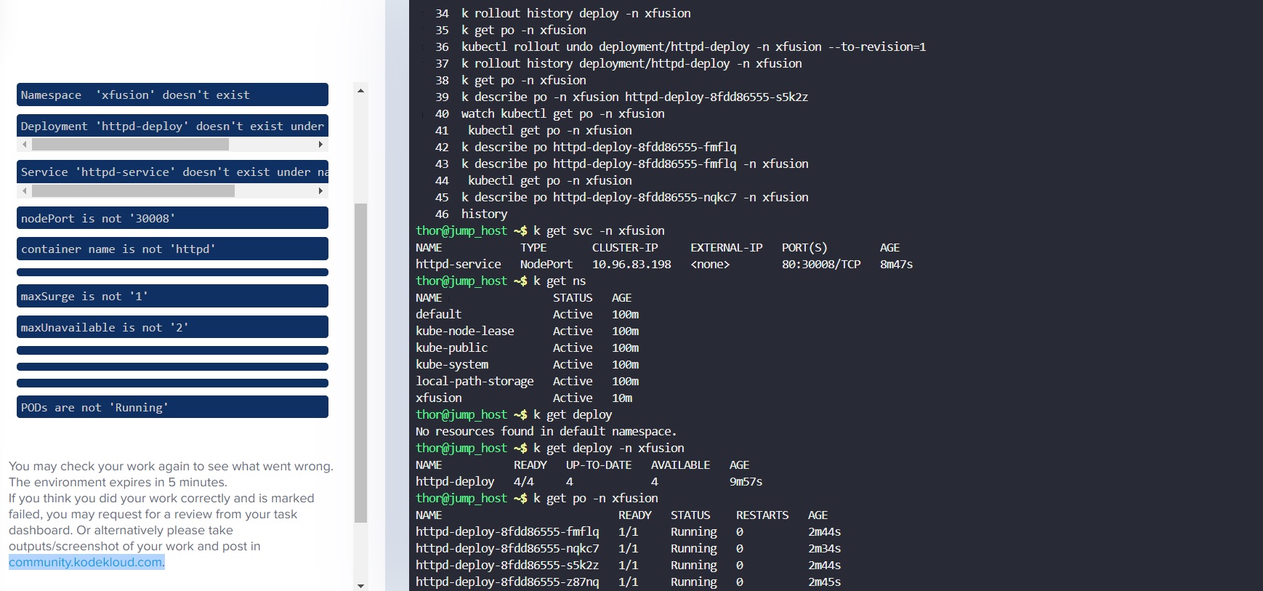Click pod "httpd-deploy-8fdd86555-nqkc7" in the pod table

click(508, 548)
